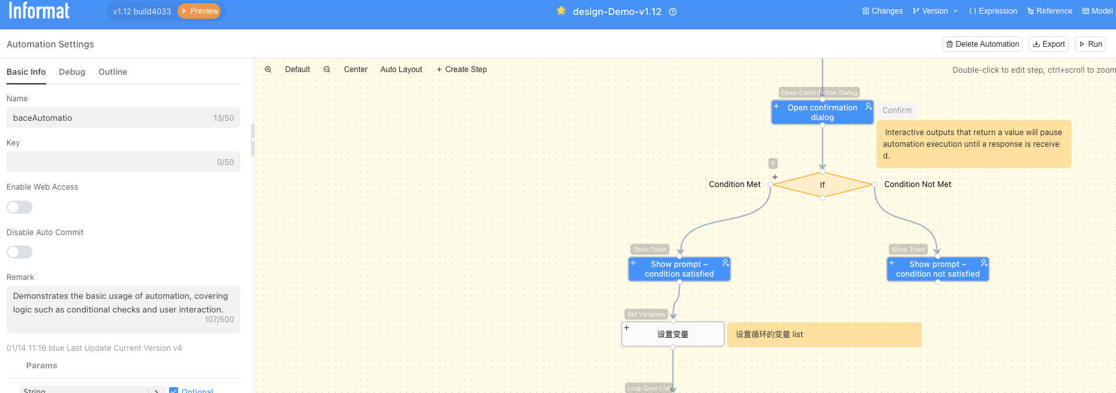
Task: Click user icon on condition not satisfied node
Action: (984, 263)
